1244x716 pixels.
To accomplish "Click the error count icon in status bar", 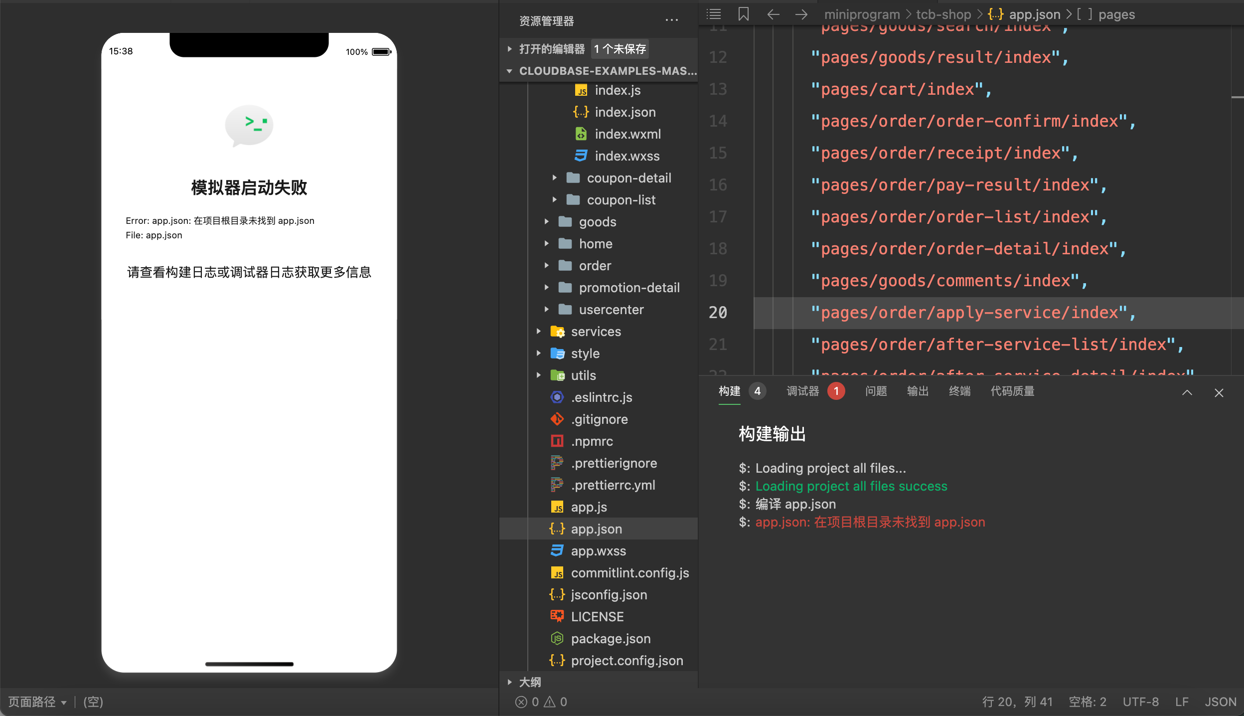I will pos(521,702).
